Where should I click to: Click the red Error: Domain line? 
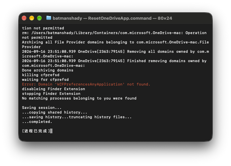click(86, 84)
